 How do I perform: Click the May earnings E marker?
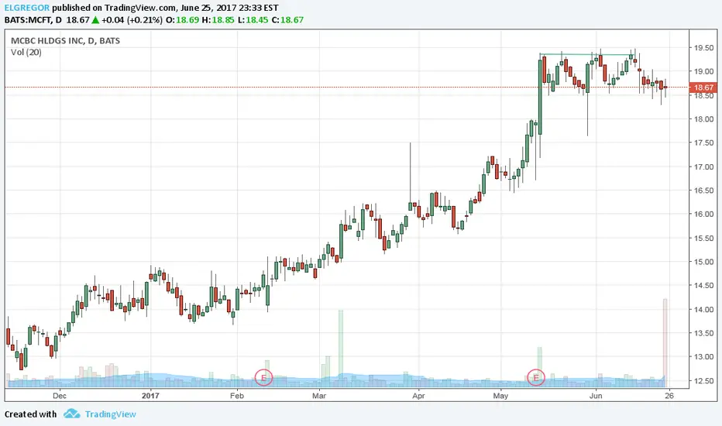pos(536,378)
